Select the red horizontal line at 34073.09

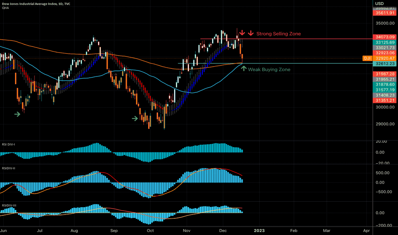(x=286, y=39)
